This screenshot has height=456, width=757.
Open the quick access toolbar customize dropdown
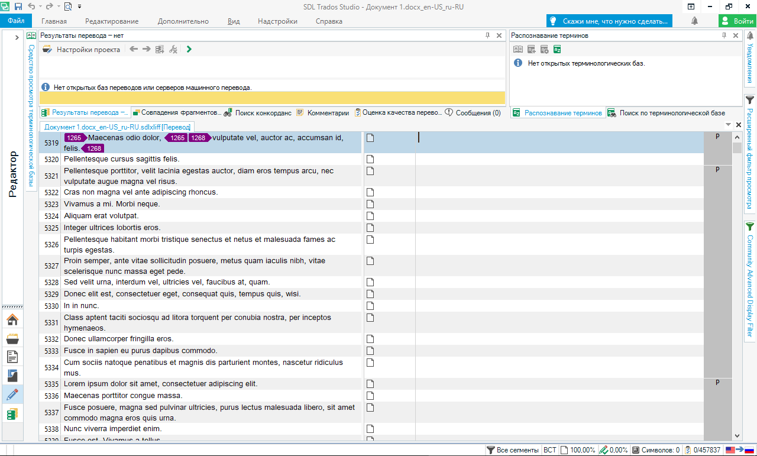click(80, 7)
